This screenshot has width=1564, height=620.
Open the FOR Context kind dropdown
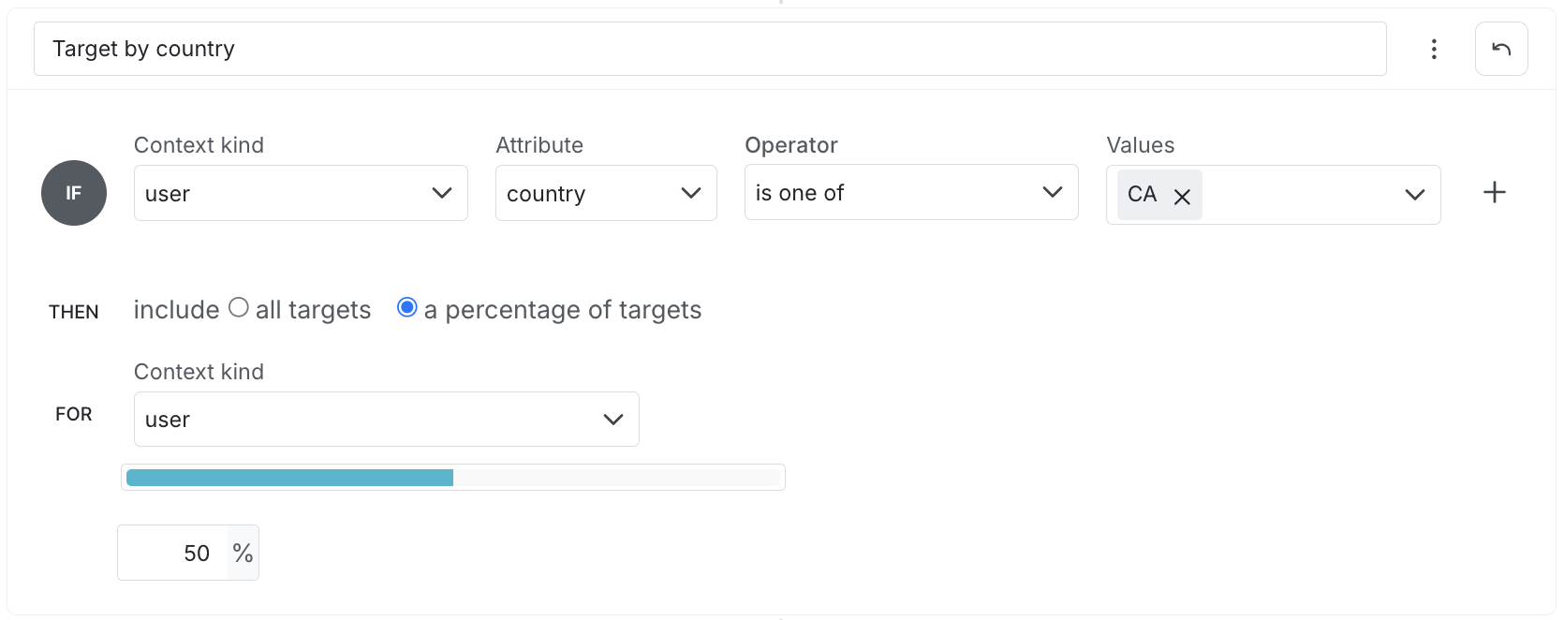[x=386, y=419]
